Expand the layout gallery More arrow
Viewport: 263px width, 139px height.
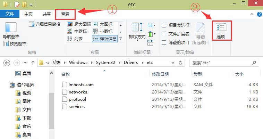point(121,39)
